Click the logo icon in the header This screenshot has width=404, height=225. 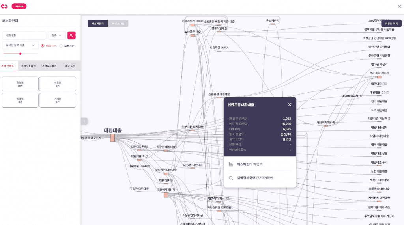[4, 6]
